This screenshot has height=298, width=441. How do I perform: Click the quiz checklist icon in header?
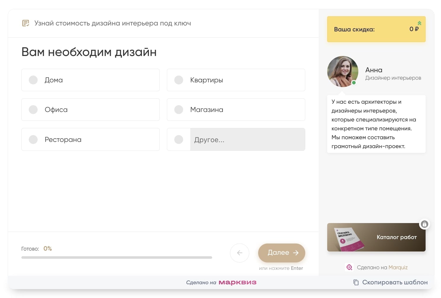(26, 23)
